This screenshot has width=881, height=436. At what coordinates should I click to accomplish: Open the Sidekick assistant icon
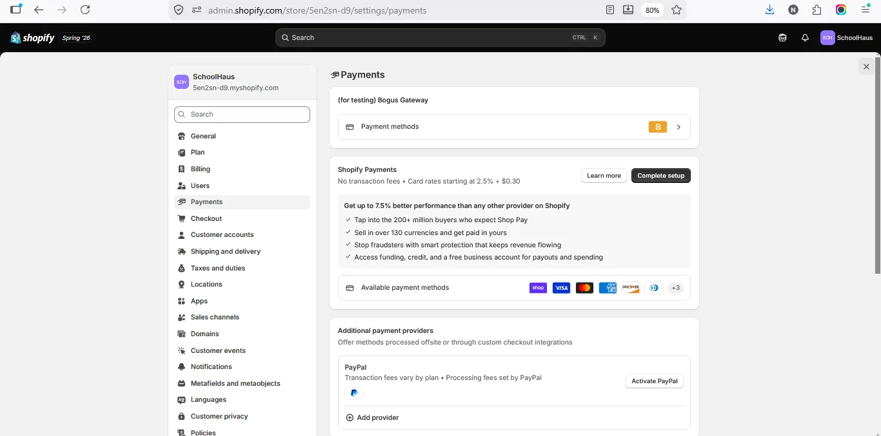click(x=782, y=38)
